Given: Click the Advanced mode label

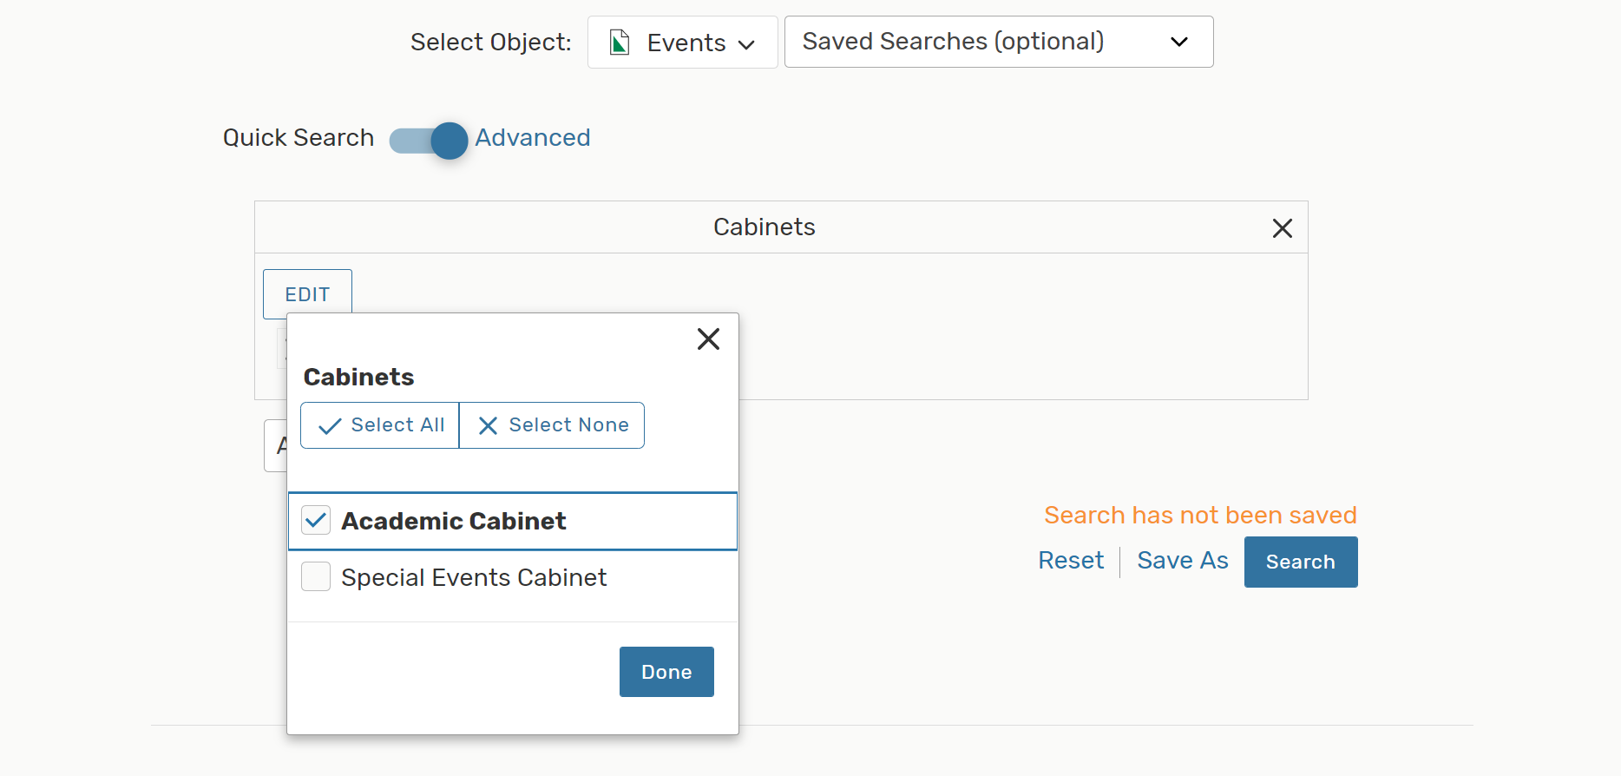Looking at the screenshot, I should (x=532, y=138).
